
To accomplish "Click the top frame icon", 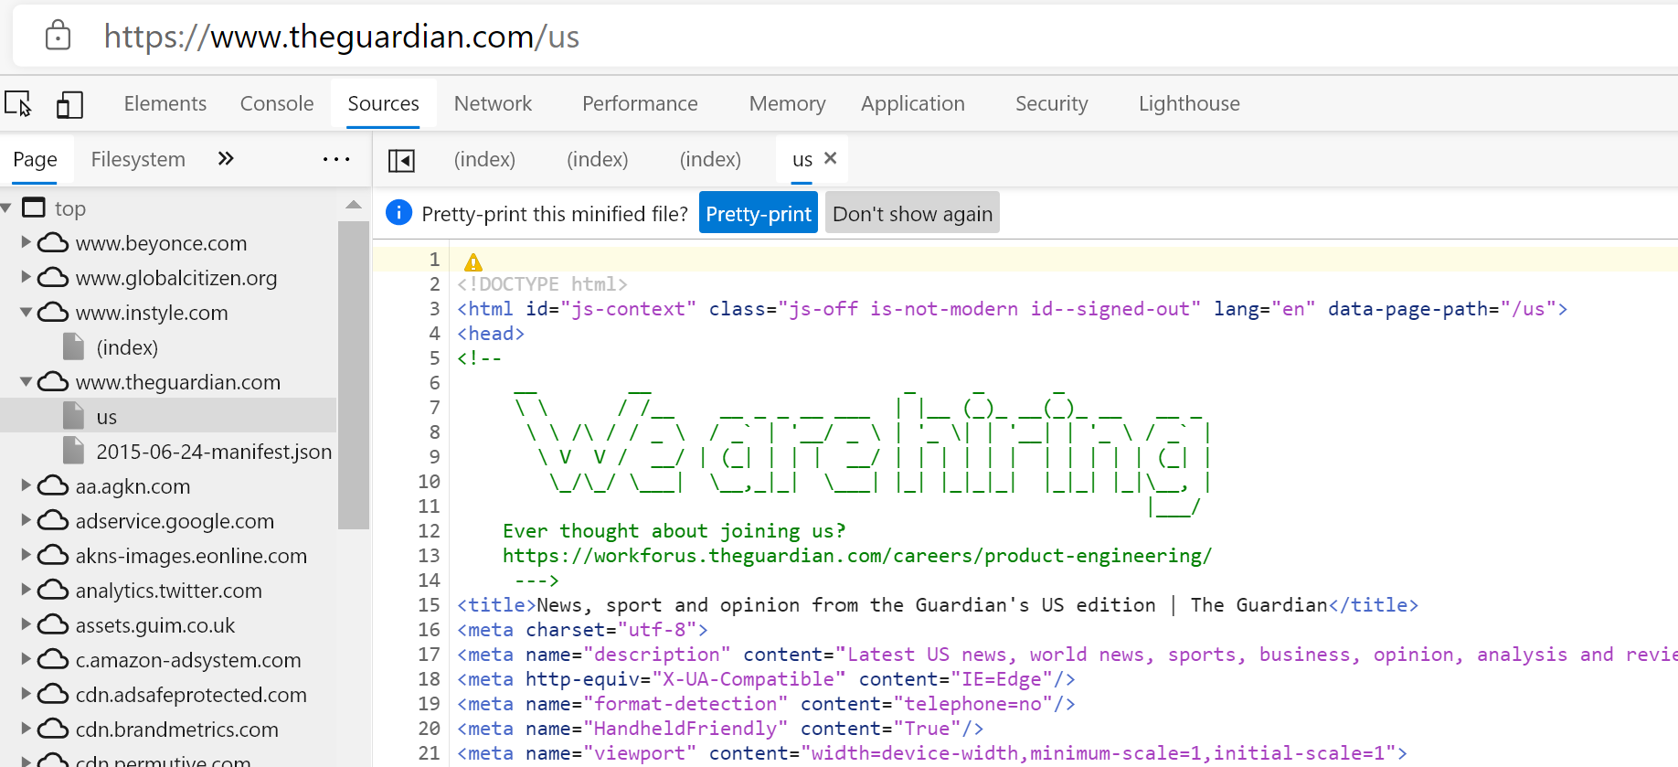I will pos(34,208).
